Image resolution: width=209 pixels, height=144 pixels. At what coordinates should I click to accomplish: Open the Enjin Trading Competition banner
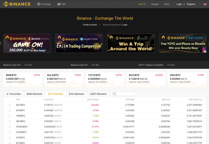tap(79, 43)
